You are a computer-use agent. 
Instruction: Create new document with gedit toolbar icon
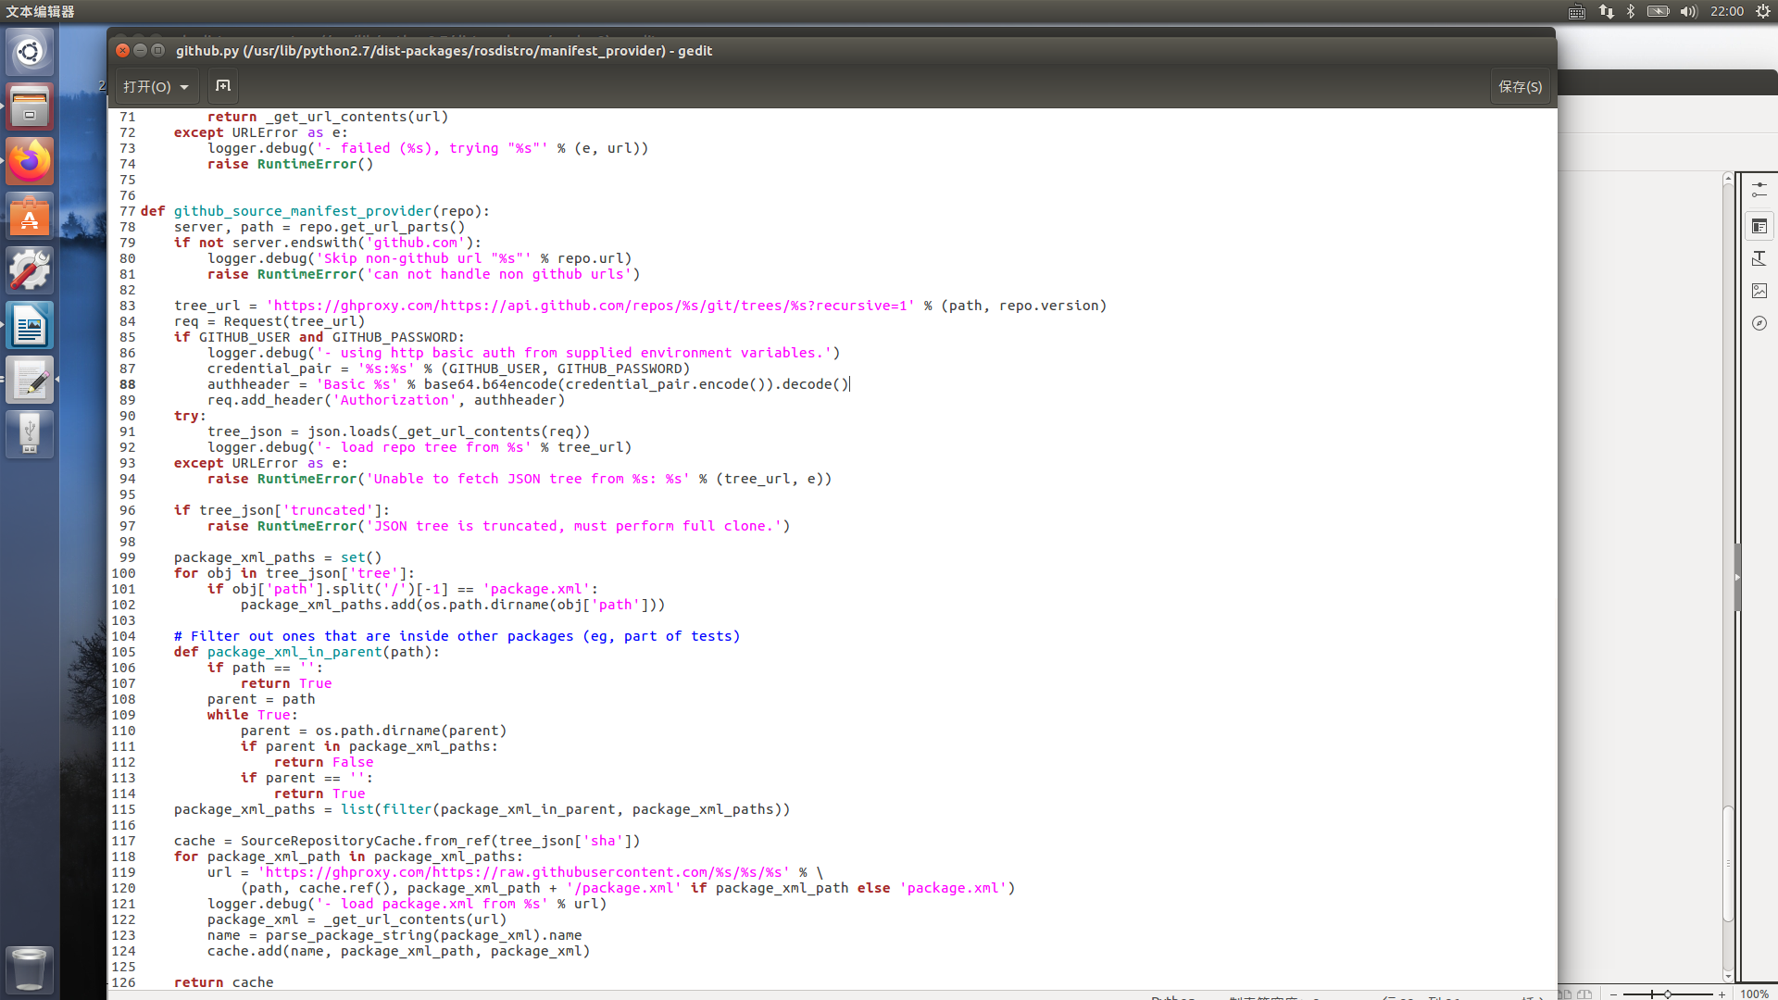click(223, 86)
